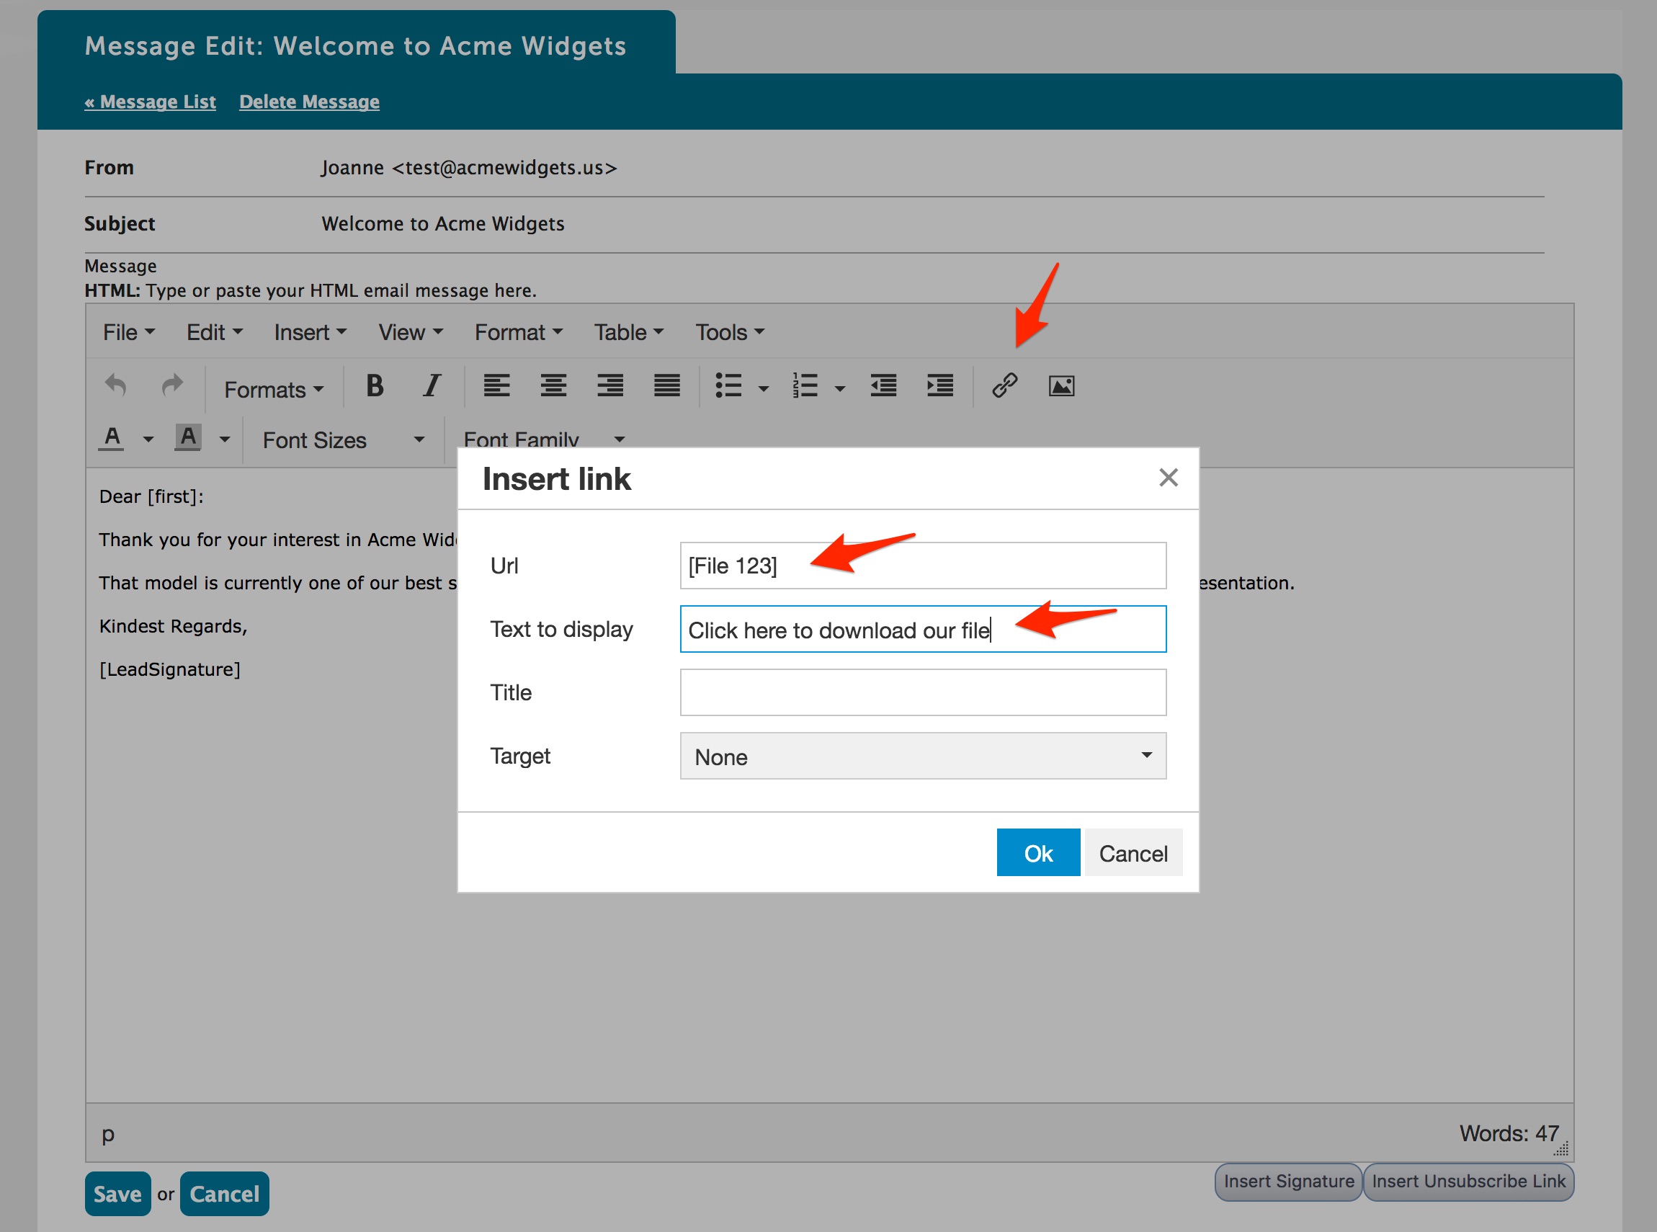Viewport: 1657px width, 1232px height.
Task: Open the Target dropdown set to None
Action: point(922,756)
